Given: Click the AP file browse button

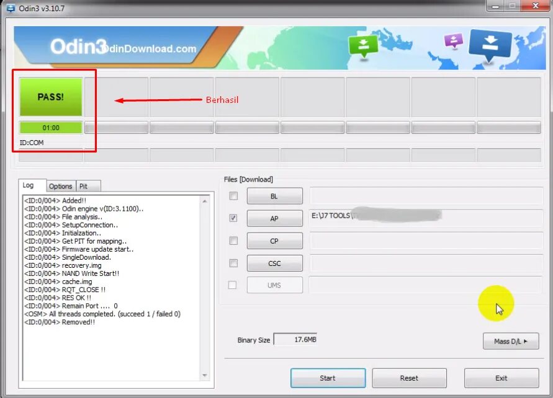Looking at the screenshot, I should tap(275, 218).
